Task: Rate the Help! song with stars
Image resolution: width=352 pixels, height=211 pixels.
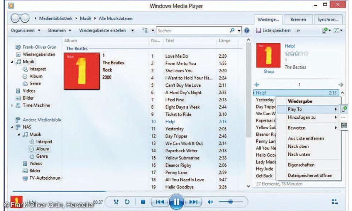Action: (297, 53)
